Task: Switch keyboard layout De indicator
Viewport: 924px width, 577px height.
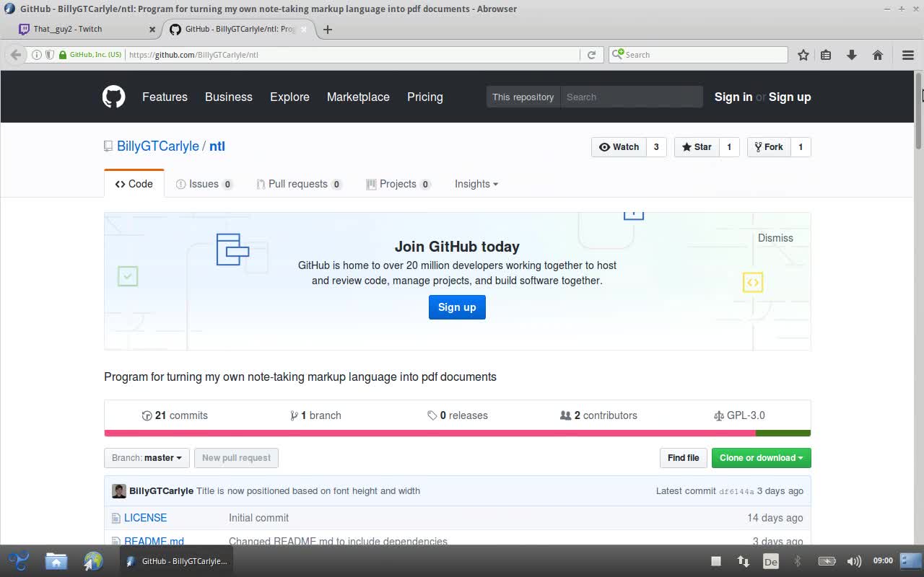Action: (771, 561)
